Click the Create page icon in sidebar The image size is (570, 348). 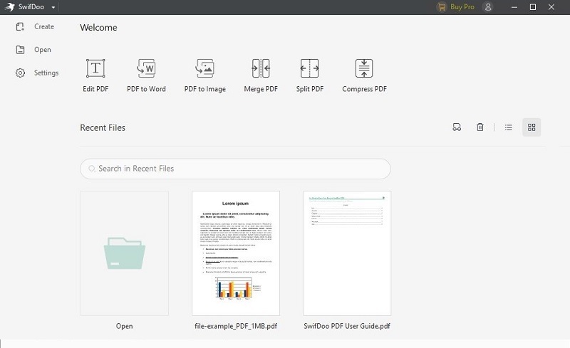coord(20,26)
